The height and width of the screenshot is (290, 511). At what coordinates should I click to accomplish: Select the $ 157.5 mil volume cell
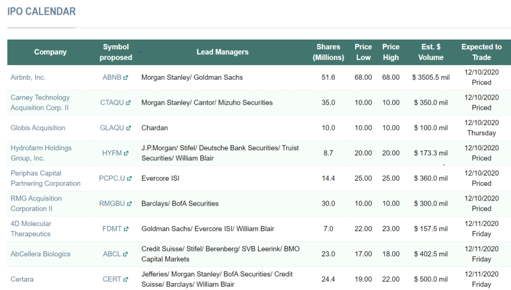coord(431,229)
